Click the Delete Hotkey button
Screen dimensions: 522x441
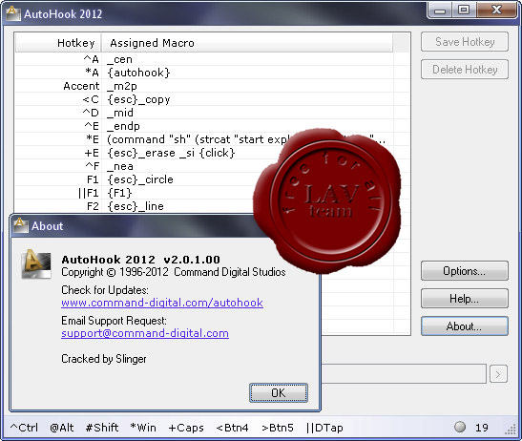465,70
